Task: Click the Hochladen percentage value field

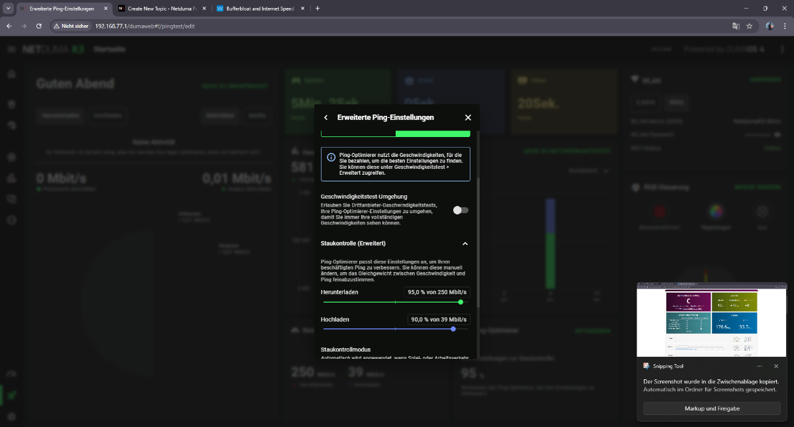Action: click(x=439, y=319)
